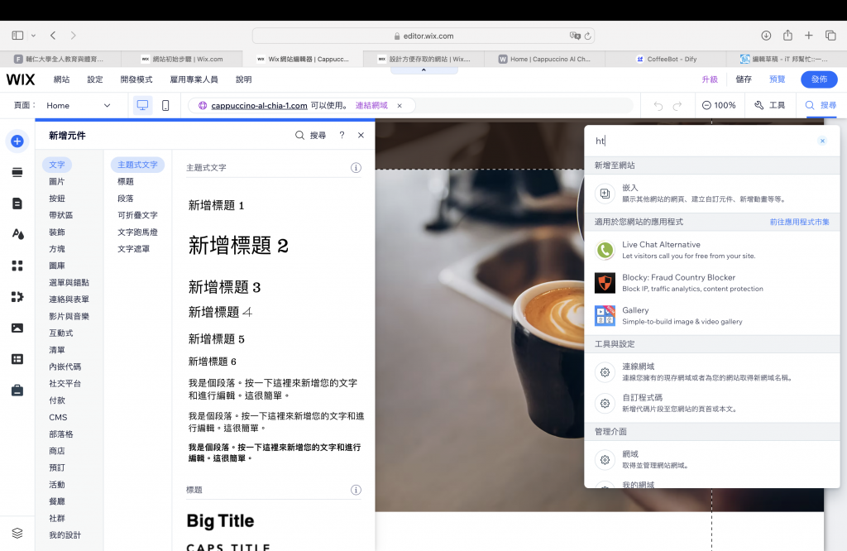Open the Pages icon in left sidebar
The height and width of the screenshot is (551, 847).
tap(17, 204)
